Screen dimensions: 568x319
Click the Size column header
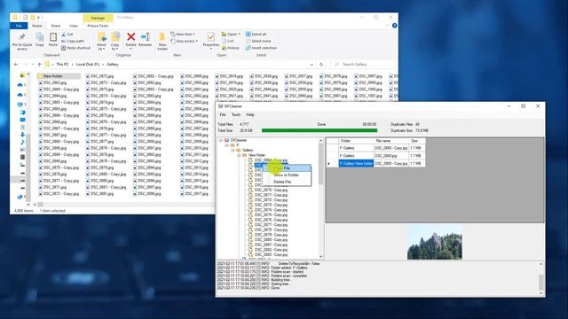click(x=417, y=141)
